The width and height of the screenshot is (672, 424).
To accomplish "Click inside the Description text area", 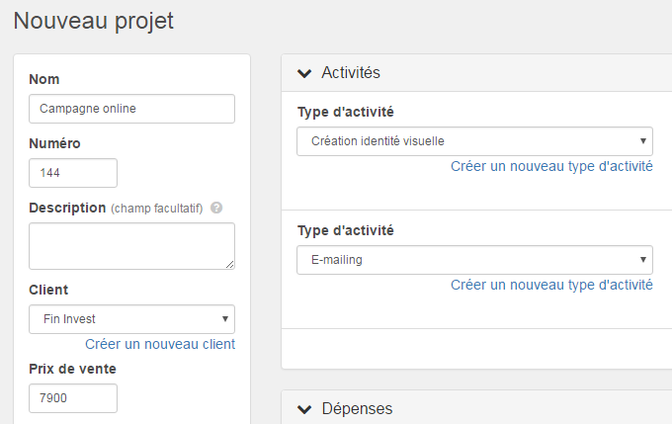I will (131, 246).
